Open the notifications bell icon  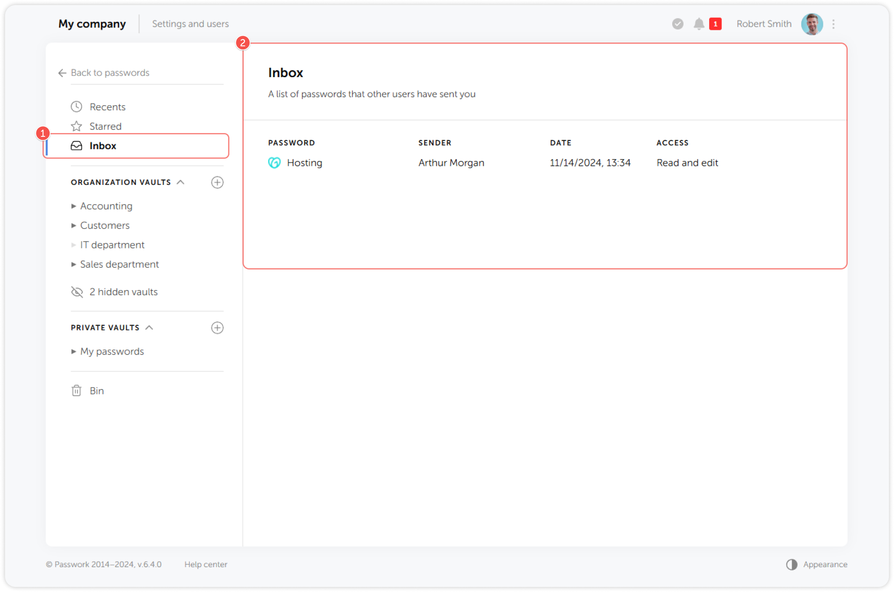[699, 24]
